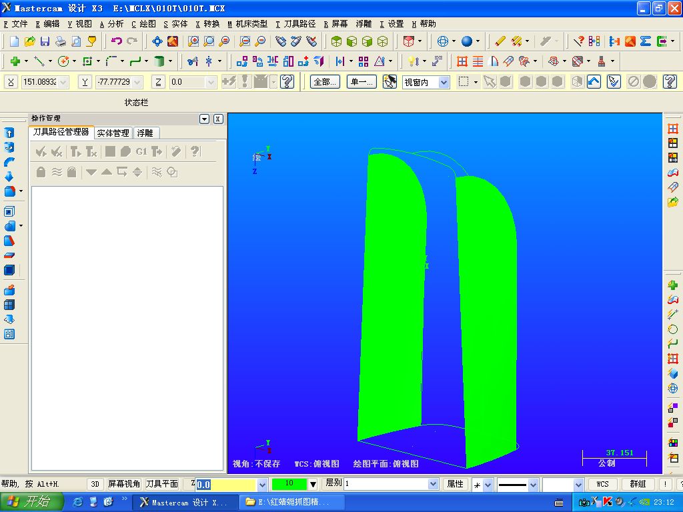Click the revolved surface icon
Image resolution: width=683 pixels, height=512 pixels.
pos(494,61)
